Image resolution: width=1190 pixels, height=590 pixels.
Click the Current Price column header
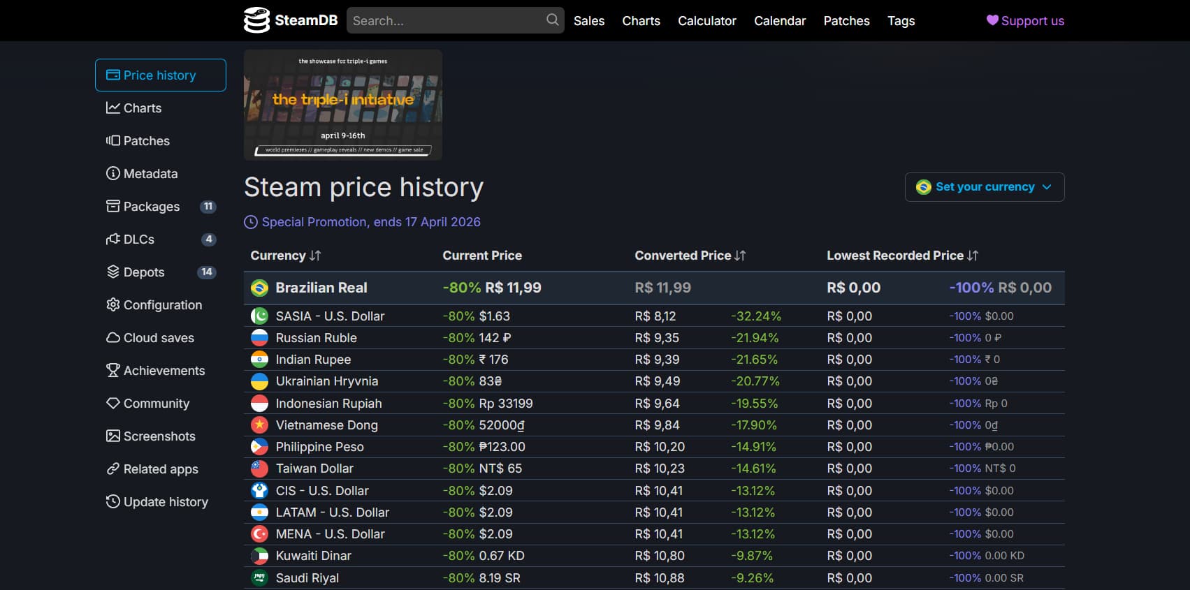click(482, 256)
